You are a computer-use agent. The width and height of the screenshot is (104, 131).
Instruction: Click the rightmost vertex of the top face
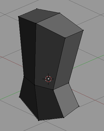tap(83, 30)
